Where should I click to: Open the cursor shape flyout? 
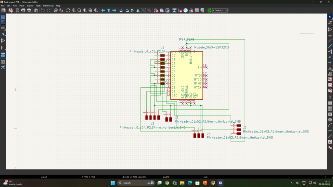tap(3, 34)
